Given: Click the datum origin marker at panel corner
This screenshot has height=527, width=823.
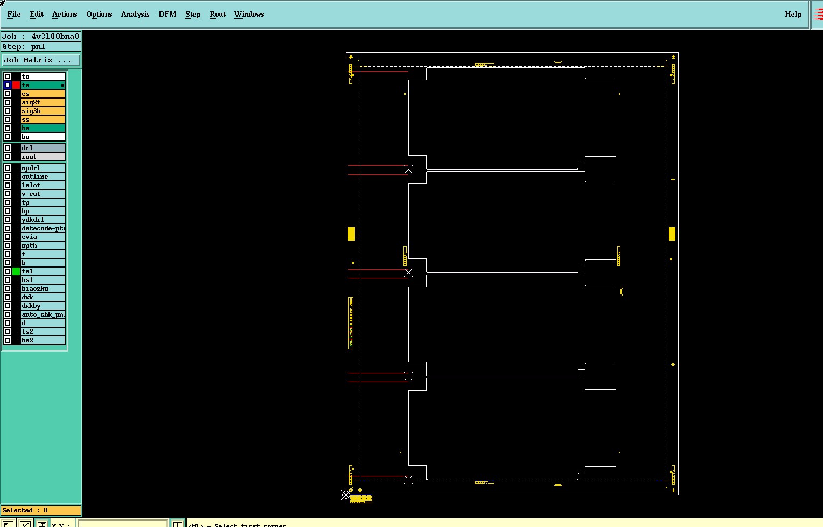Looking at the screenshot, I should [346, 495].
